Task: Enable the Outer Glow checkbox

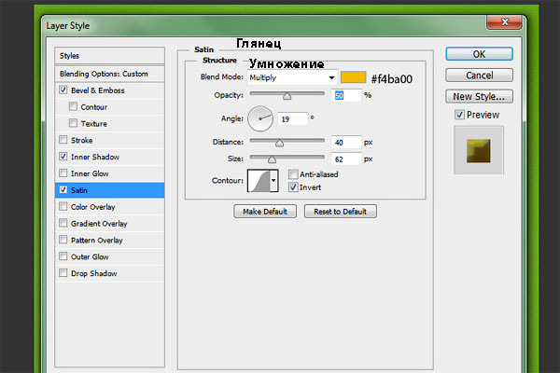Action: point(63,256)
